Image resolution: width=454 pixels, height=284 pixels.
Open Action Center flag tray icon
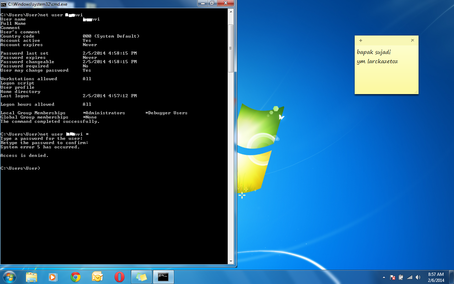coord(393,277)
